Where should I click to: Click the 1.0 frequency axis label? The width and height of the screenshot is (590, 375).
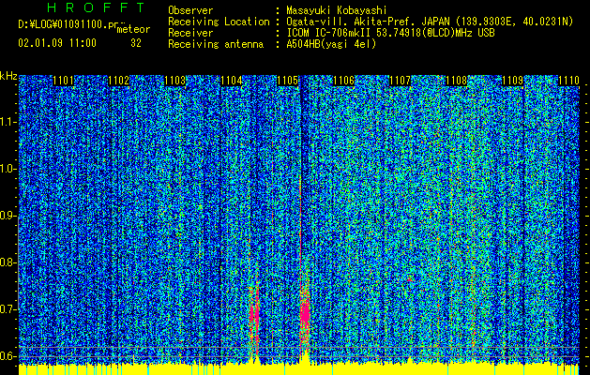pos(8,169)
